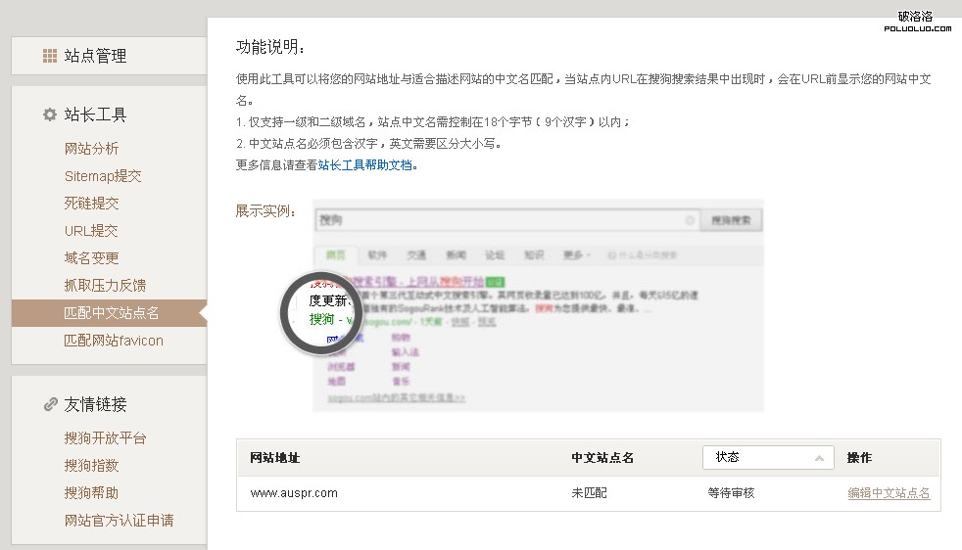Open the 网站分析 sidebar item
The image size is (962, 550).
pyautogui.click(x=91, y=149)
